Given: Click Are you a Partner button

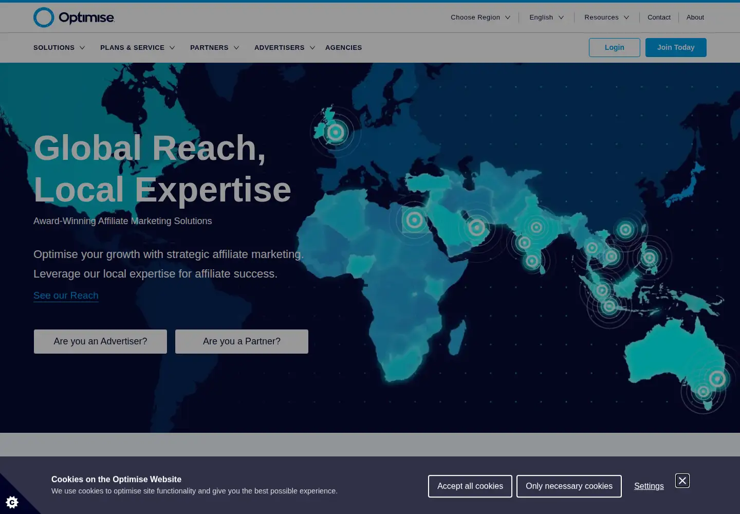Looking at the screenshot, I should [242, 341].
